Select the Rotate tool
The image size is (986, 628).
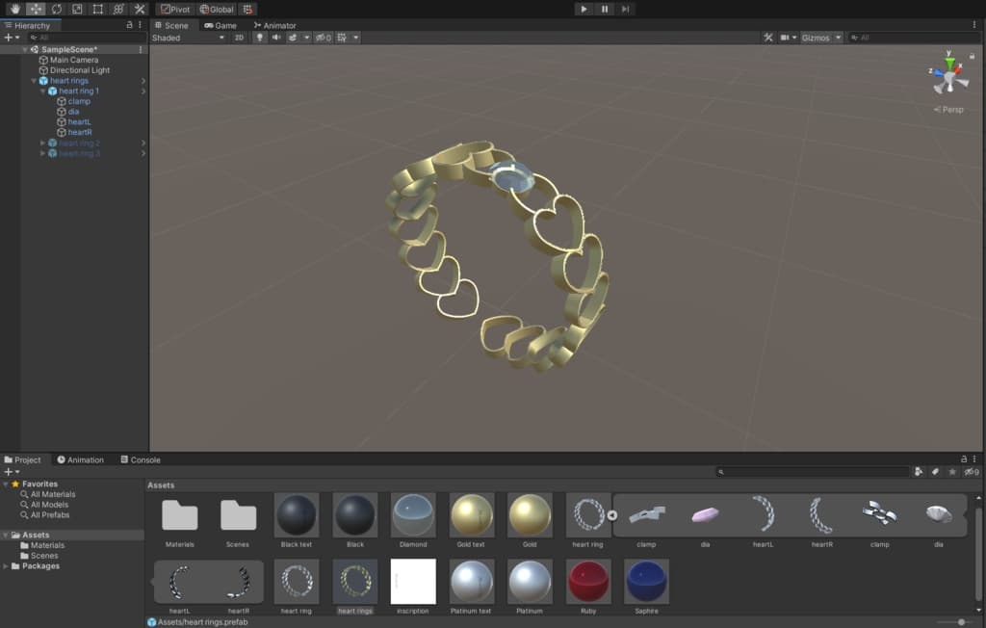56,9
